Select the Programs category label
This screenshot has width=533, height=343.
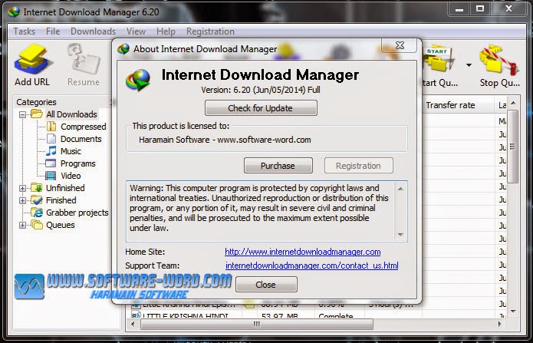pyautogui.click(x=78, y=163)
